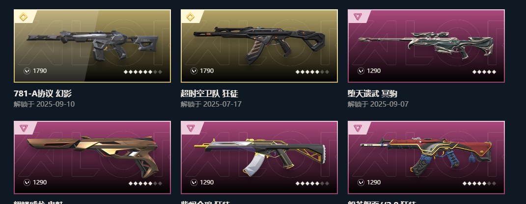The height and width of the screenshot is (204, 526).
Task: Click the VP currency icon on 781-A协议 幻影
Action: tap(27, 71)
